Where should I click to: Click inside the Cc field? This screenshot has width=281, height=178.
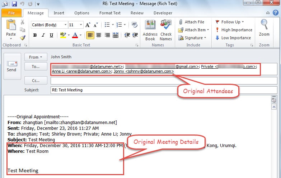pos(164,81)
